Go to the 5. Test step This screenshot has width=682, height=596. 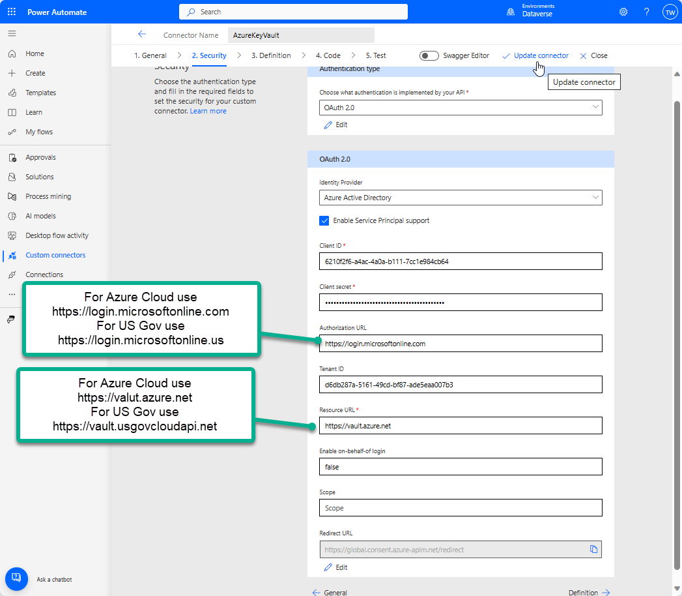376,55
